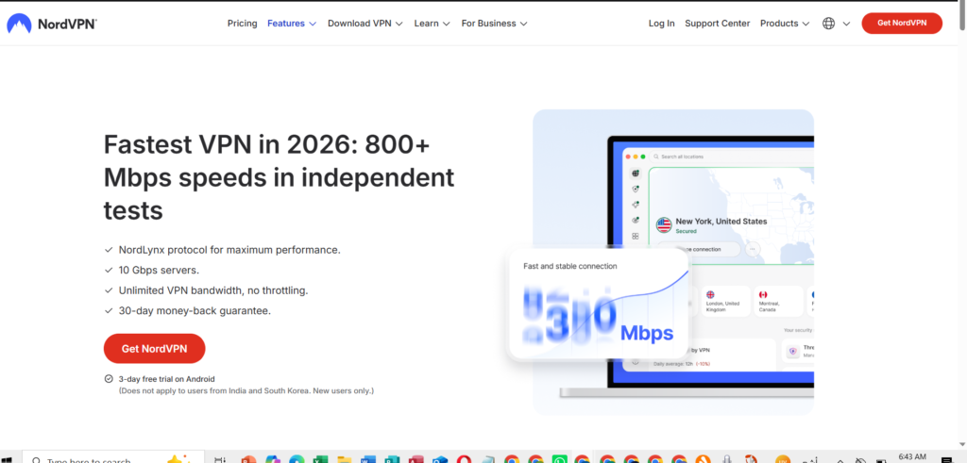Open the language selector globe icon
Image resolution: width=967 pixels, height=463 pixels.
click(829, 24)
